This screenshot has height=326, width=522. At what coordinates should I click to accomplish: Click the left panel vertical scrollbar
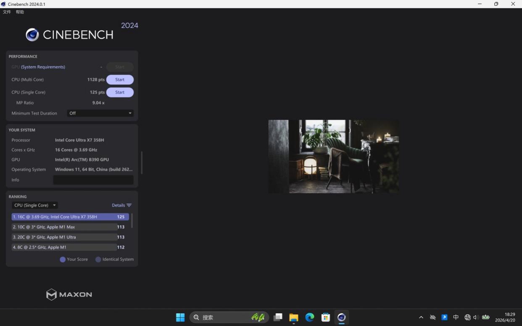[142, 163]
